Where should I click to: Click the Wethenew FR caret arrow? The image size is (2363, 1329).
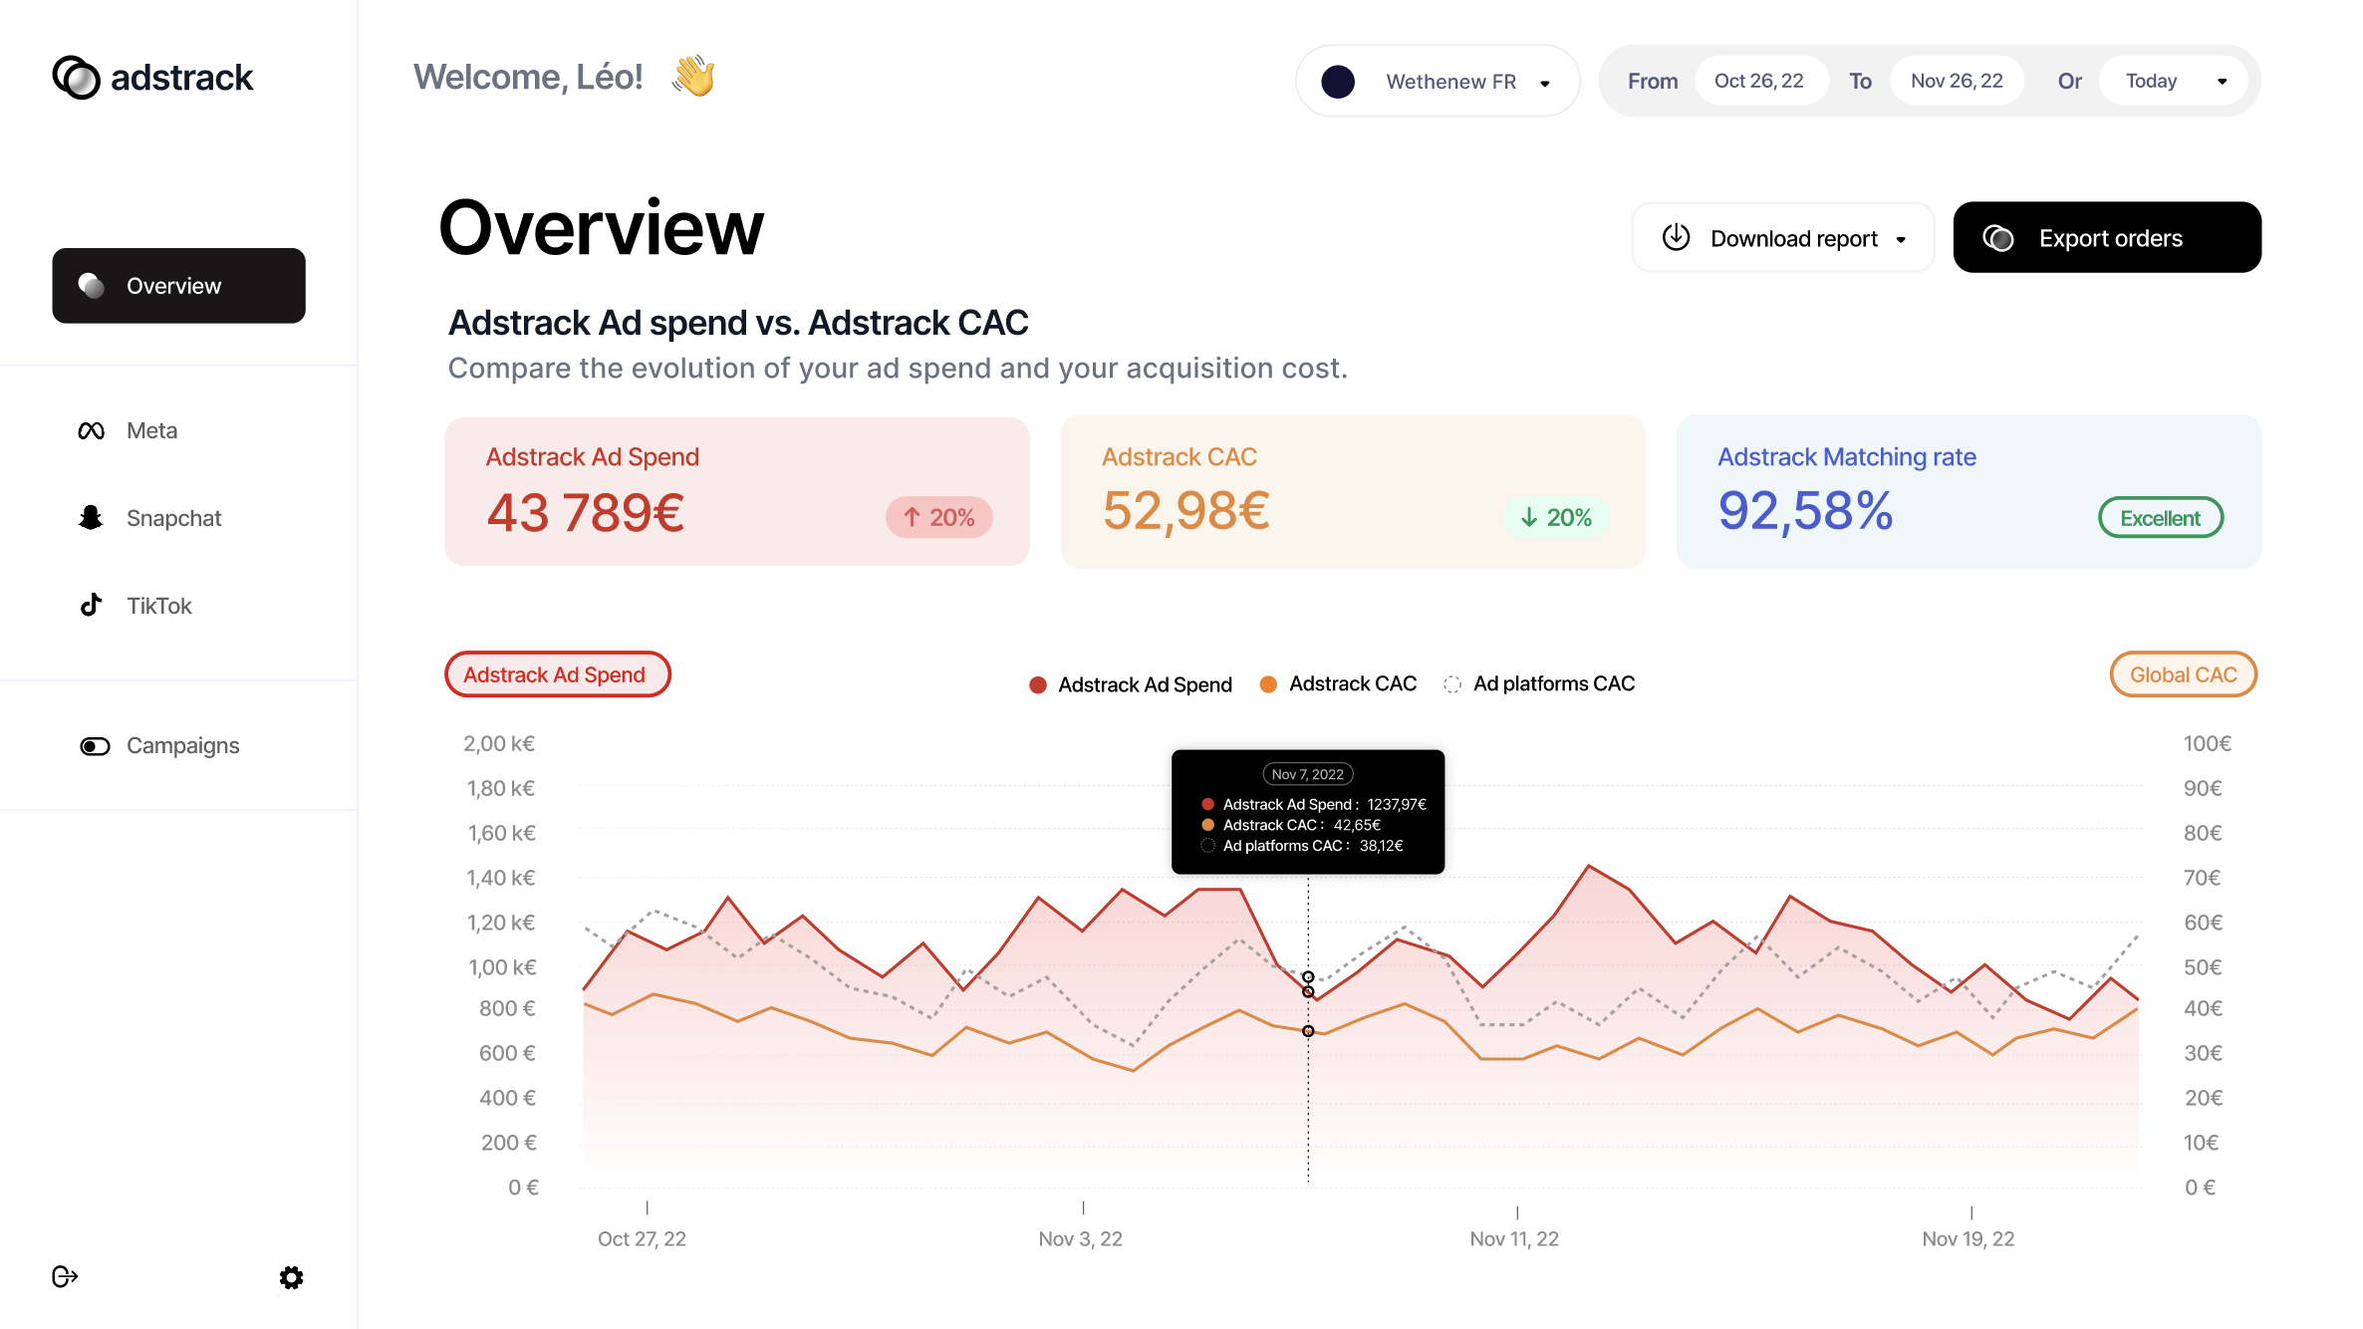[x=1544, y=84]
